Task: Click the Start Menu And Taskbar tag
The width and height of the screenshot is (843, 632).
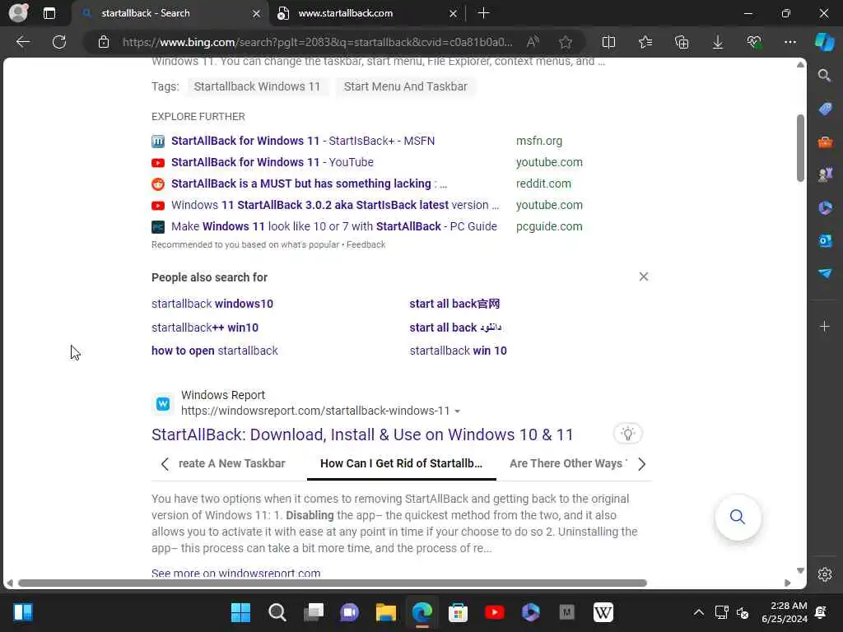Action: coord(405,86)
